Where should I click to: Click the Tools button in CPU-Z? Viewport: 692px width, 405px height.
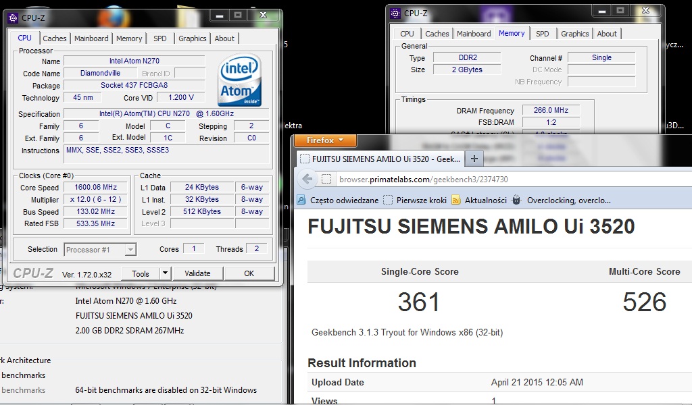[x=141, y=273]
